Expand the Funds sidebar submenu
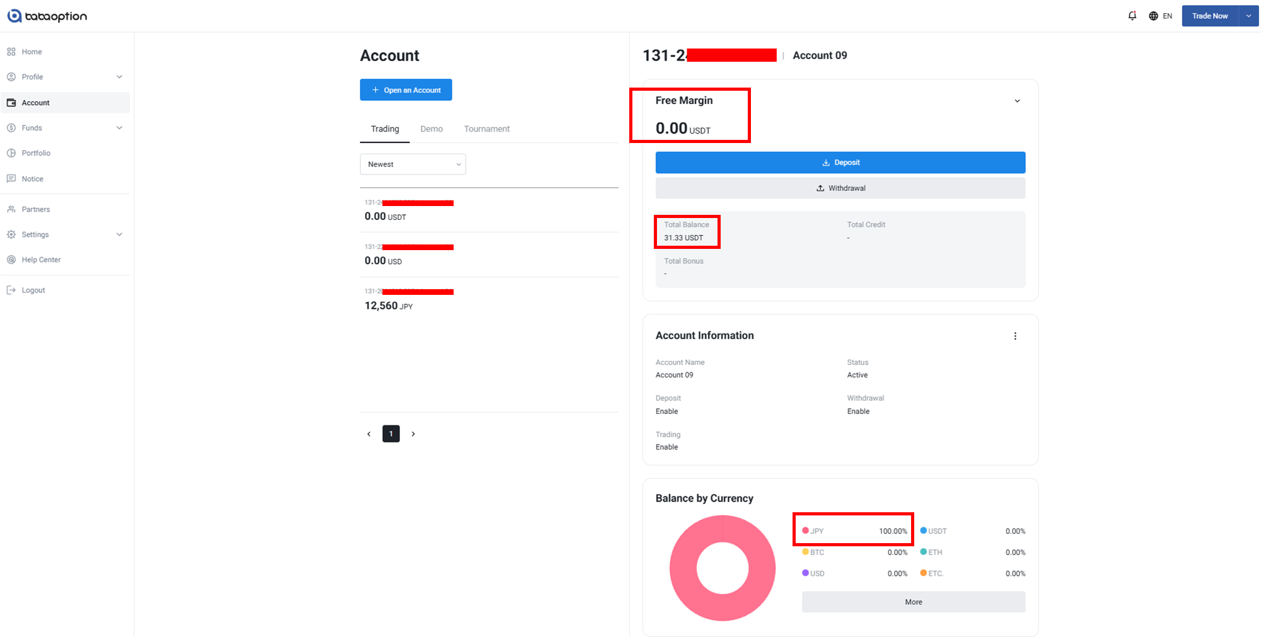The image size is (1261, 637). coord(119,128)
